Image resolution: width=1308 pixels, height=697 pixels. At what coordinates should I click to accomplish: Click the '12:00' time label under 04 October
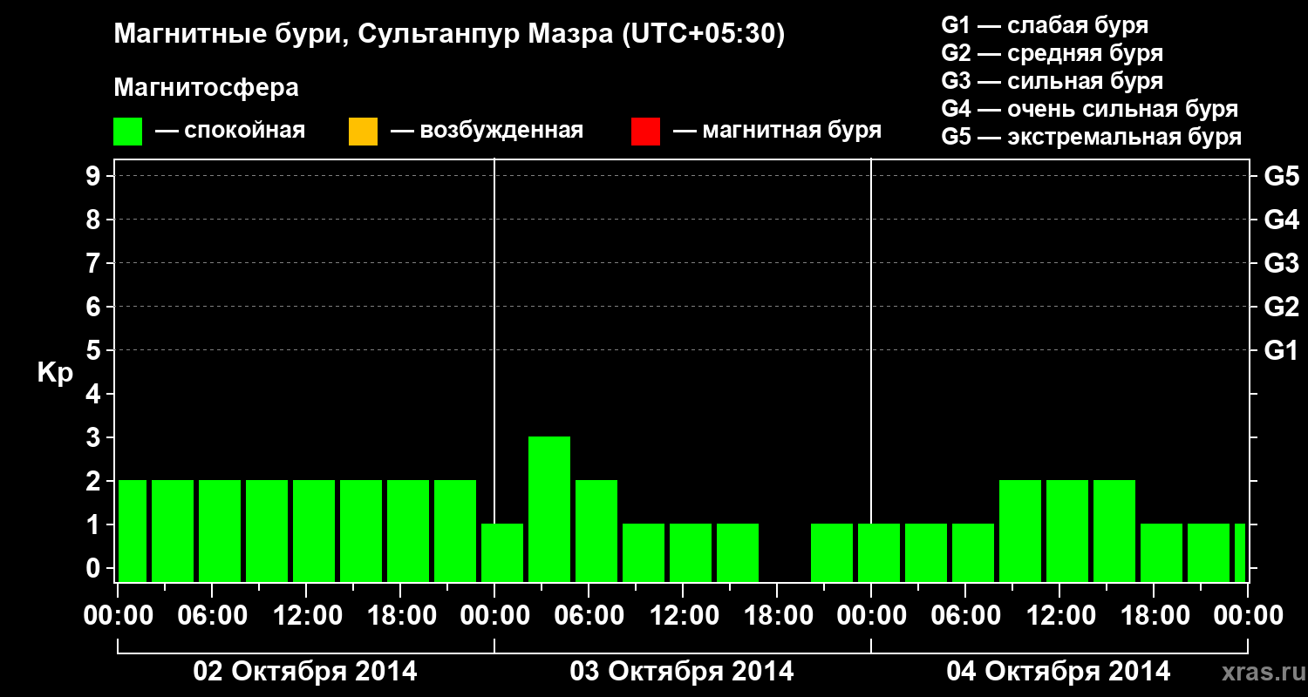tap(1059, 616)
